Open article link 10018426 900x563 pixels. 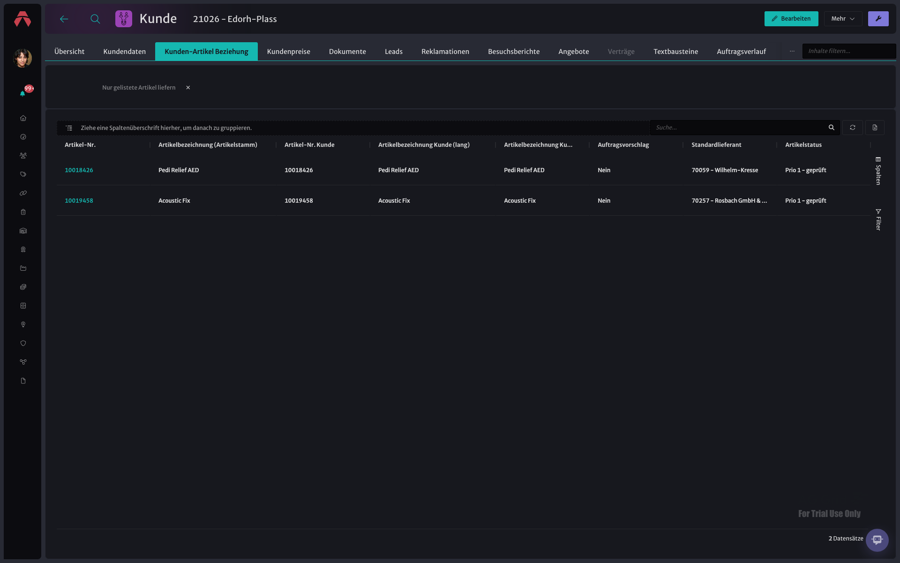click(79, 170)
